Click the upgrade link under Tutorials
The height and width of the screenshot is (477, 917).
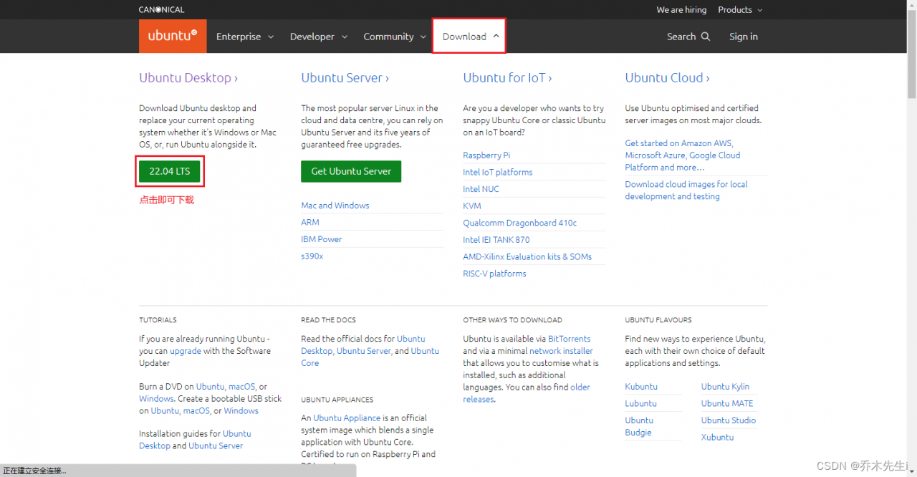pyautogui.click(x=186, y=351)
